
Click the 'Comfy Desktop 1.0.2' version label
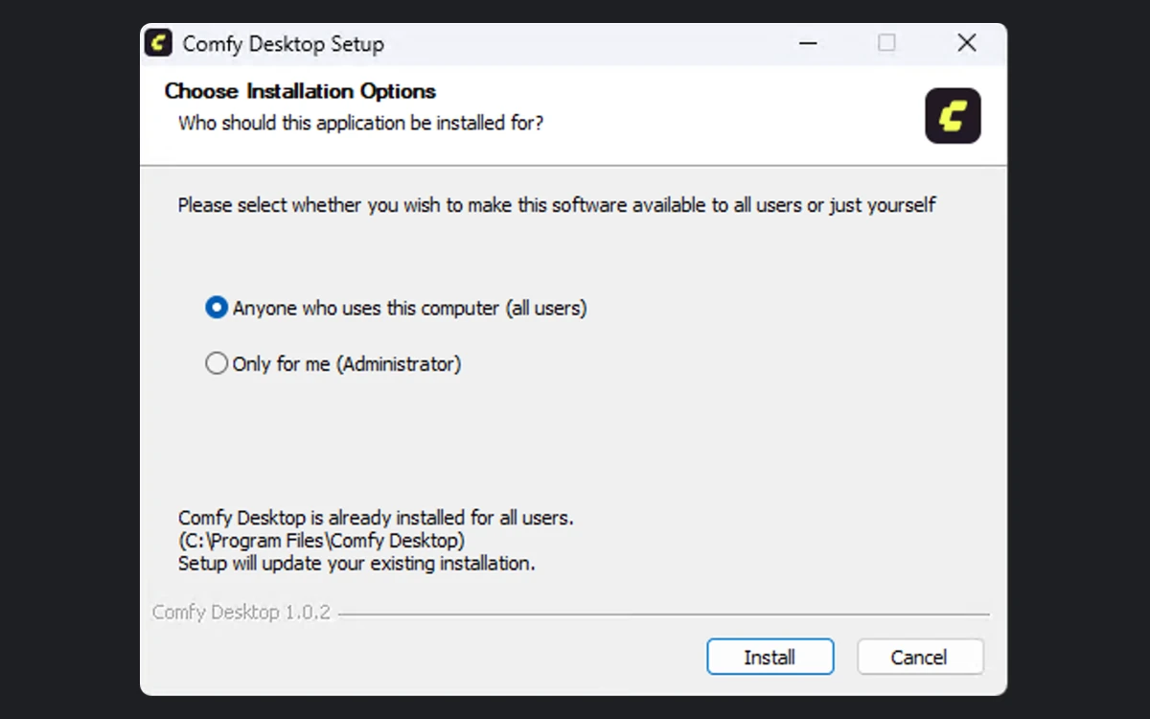point(241,613)
